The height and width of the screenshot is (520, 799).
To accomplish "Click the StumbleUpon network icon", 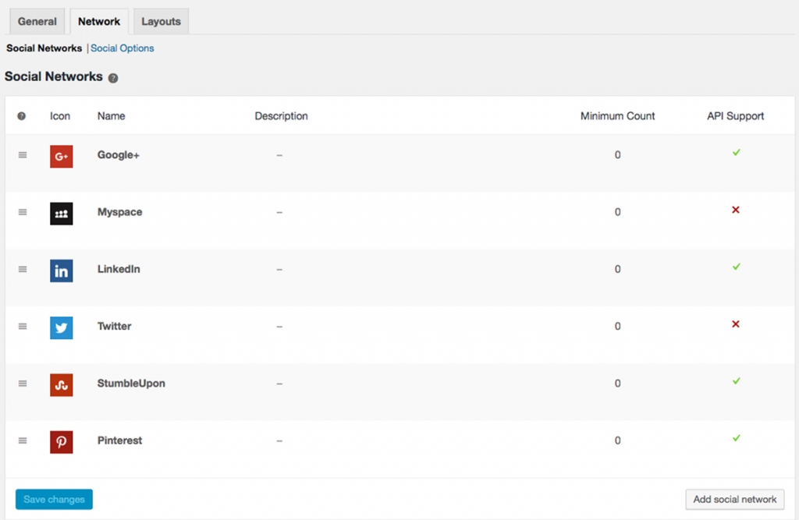I will 61,384.
